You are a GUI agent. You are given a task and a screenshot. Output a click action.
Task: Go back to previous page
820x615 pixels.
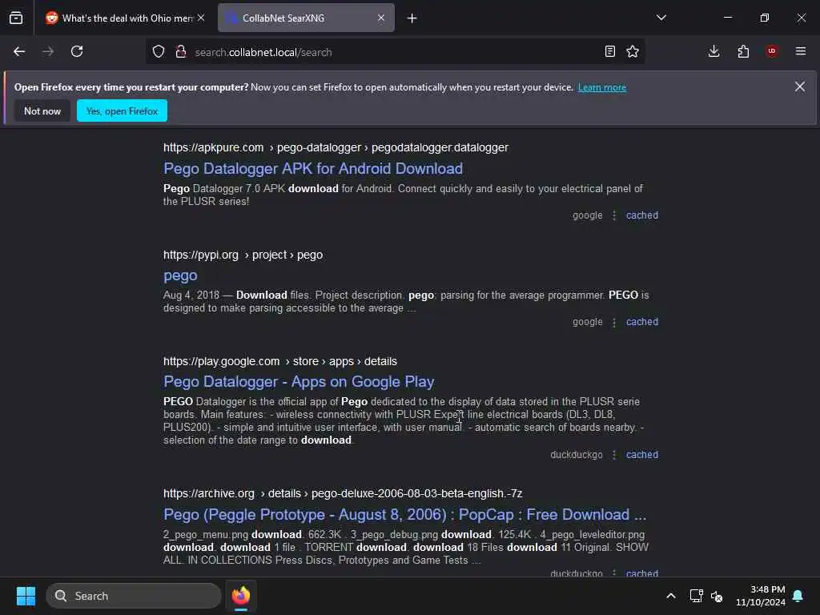coord(19,51)
